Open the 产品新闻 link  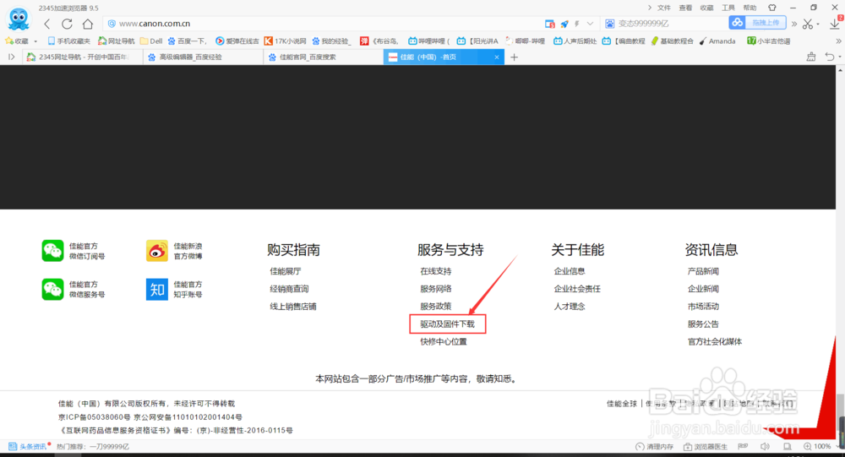coord(703,271)
